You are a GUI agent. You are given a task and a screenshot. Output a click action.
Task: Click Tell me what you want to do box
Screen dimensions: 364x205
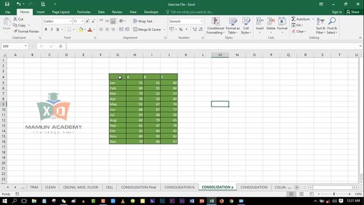click(x=189, y=12)
